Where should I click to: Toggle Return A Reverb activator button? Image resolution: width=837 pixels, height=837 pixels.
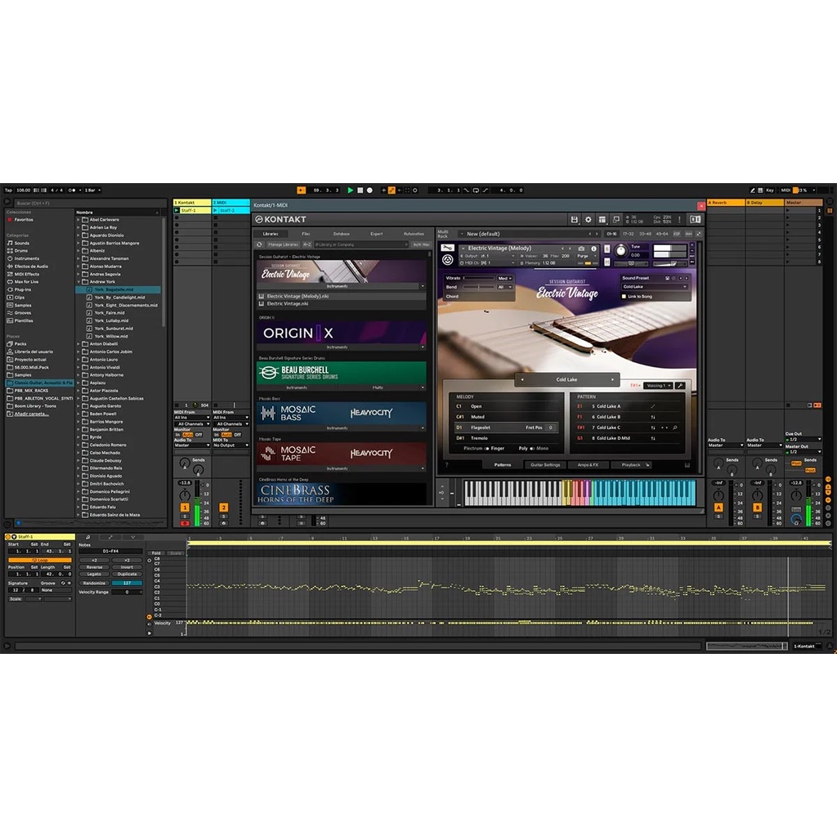click(718, 507)
